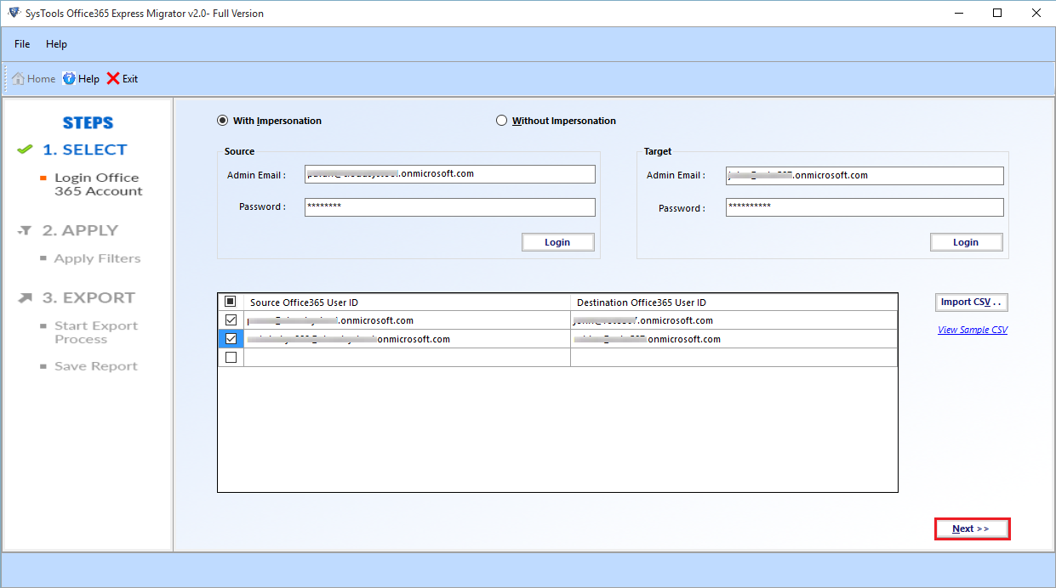1056x588 pixels.
Task: Uncheck the first user row checkbox
Action: 231,320
